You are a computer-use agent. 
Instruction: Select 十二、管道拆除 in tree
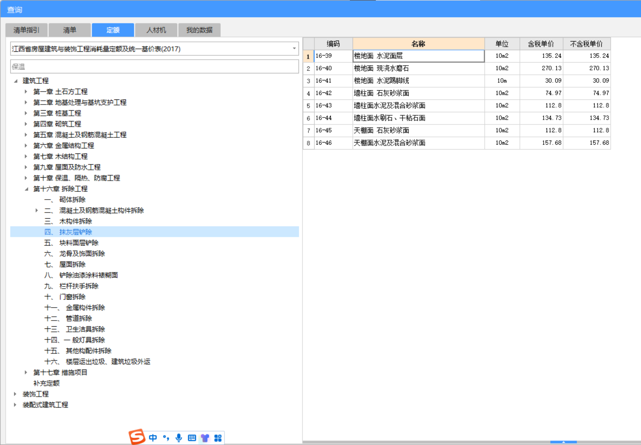click(68, 318)
